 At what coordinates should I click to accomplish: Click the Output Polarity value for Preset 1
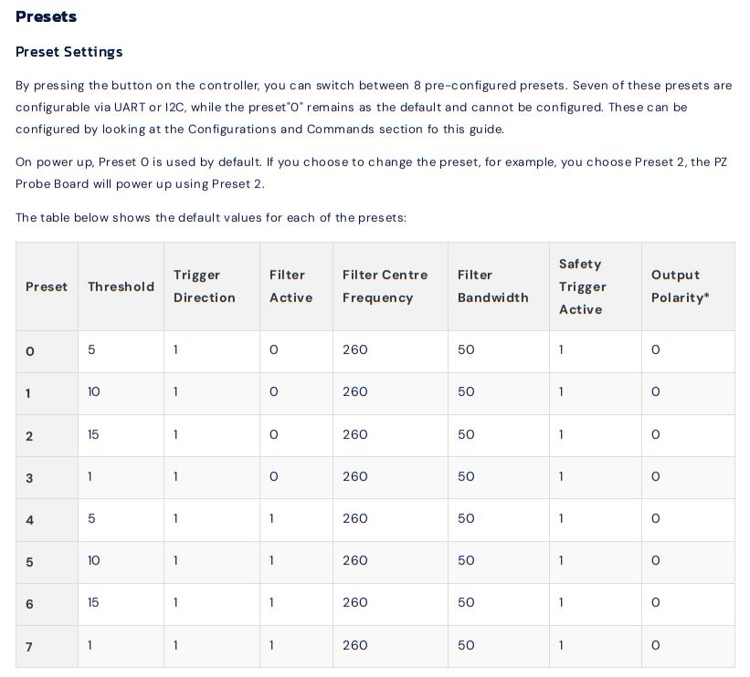[655, 392]
